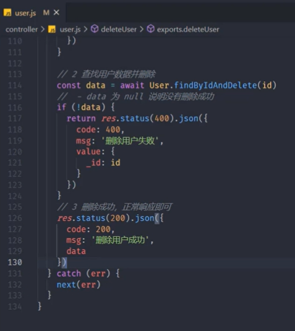Viewport: 295px width, 331px height.
Task: Expand the chevron after deleteUser breadcrumb
Action: (142, 29)
